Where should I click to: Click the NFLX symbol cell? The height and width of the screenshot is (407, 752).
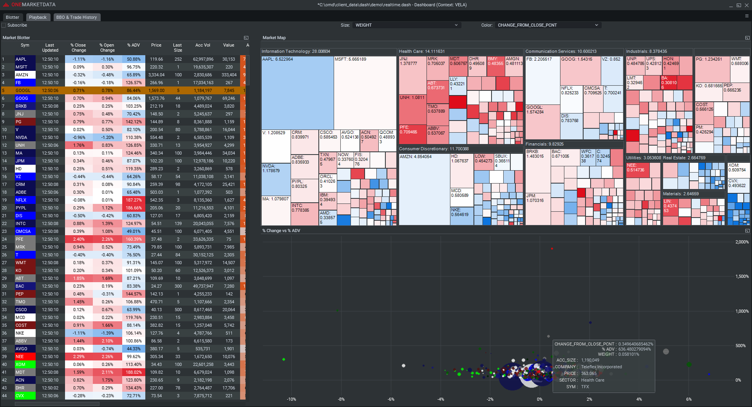click(25, 200)
